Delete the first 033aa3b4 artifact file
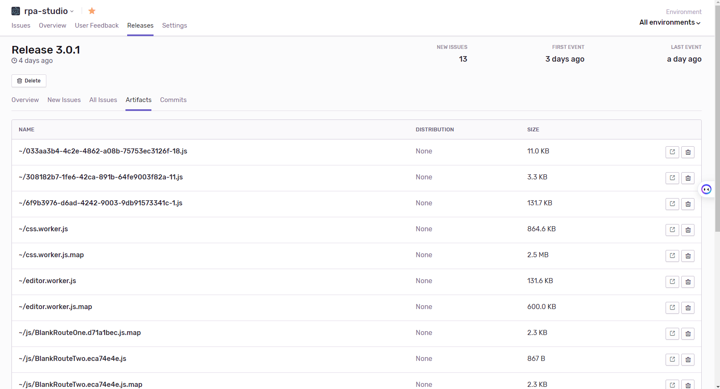This screenshot has width=720, height=389. [688, 152]
